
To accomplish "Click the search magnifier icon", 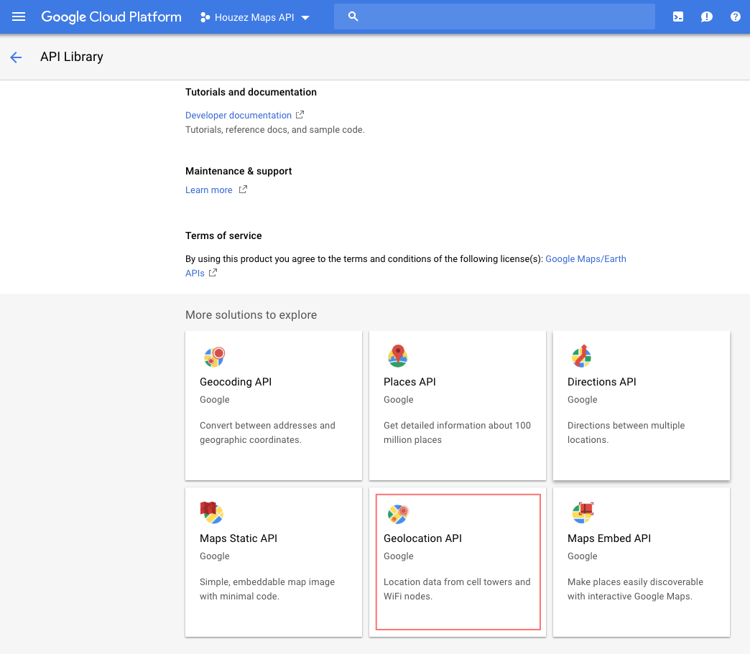I will (x=353, y=16).
